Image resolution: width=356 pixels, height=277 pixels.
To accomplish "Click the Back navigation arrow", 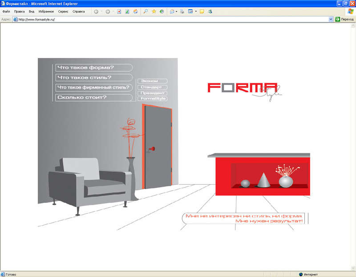I will (x=96, y=12).
